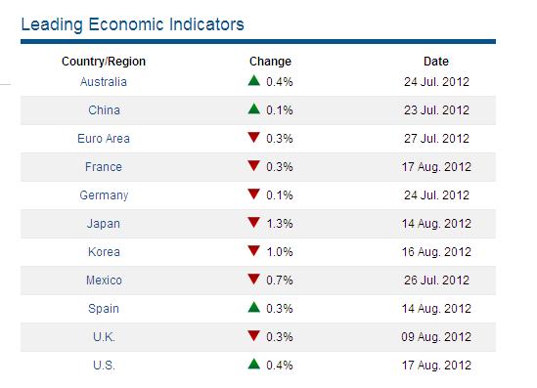Open the U.K. link
The width and height of the screenshot is (537, 388).
pyautogui.click(x=104, y=337)
